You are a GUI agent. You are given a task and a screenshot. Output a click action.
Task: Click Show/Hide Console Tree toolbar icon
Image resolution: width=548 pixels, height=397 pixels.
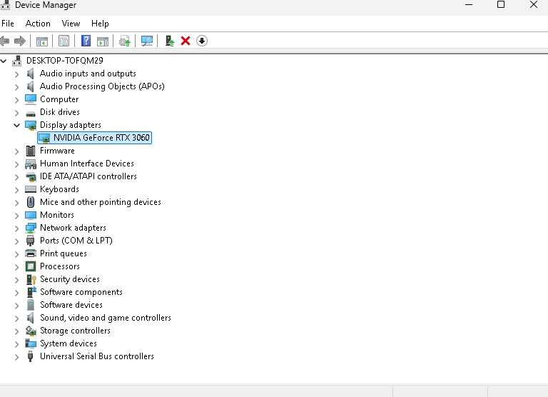pyautogui.click(x=42, y=41)
